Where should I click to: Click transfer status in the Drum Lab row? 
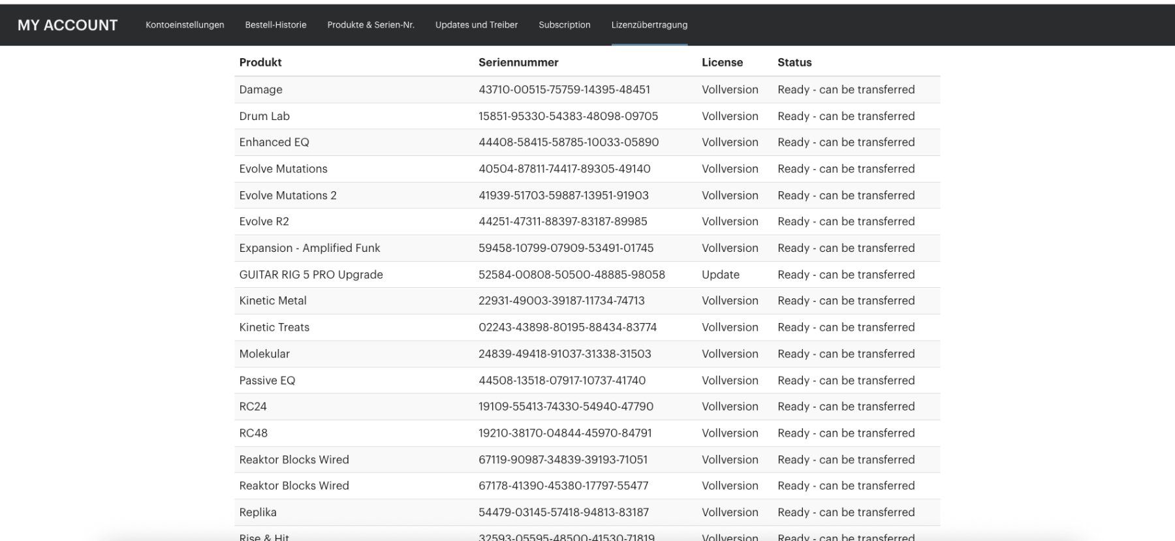(846, 116)
